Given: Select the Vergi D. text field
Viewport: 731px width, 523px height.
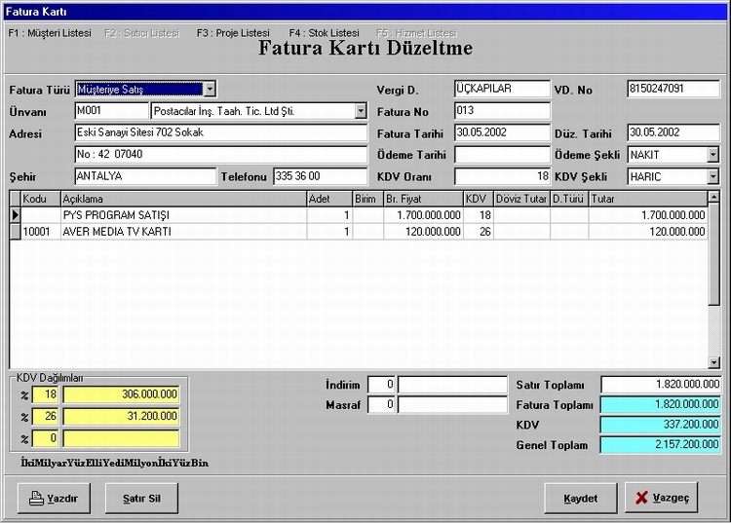Looking at the screenshot, I should point(502,89).
